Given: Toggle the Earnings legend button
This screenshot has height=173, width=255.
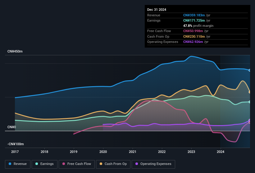Looking at the screenshot, I should point(44,164).
